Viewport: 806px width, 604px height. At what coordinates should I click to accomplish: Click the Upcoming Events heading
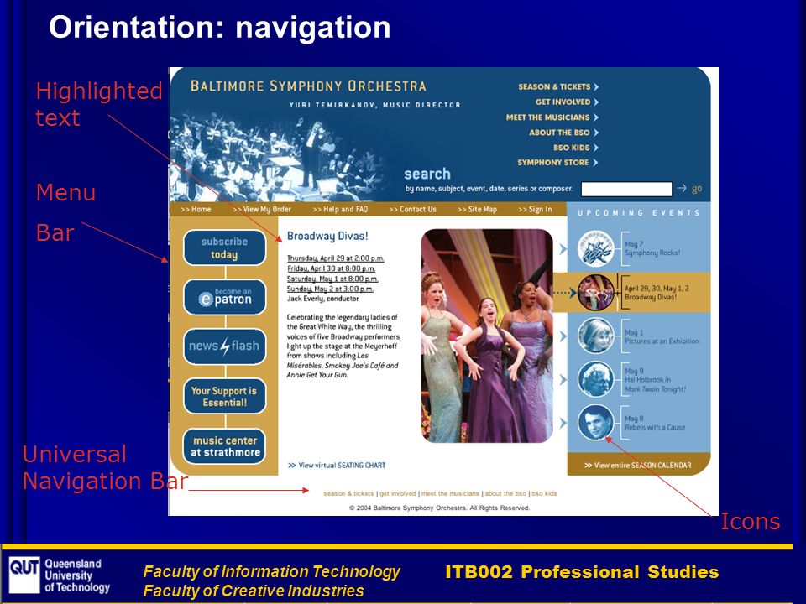638,212
